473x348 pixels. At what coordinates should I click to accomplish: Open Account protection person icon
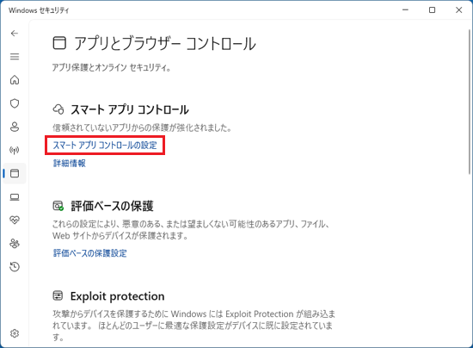15,127
